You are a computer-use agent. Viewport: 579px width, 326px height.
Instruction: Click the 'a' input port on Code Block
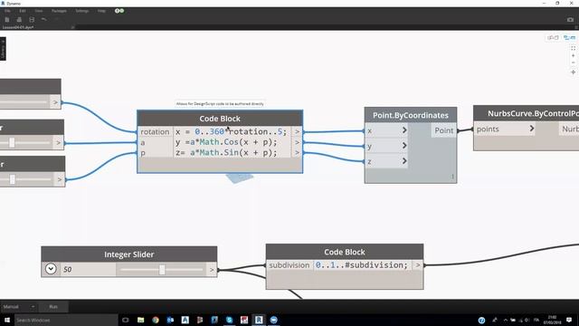click(155, 143)
